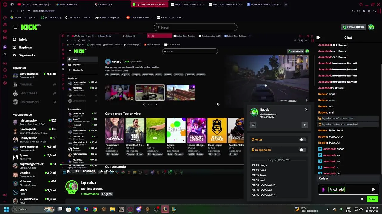Open the profile avatar menu top right
Image resolution: width=382 pixels, height=214 pixels.
[x=371, y=27]
